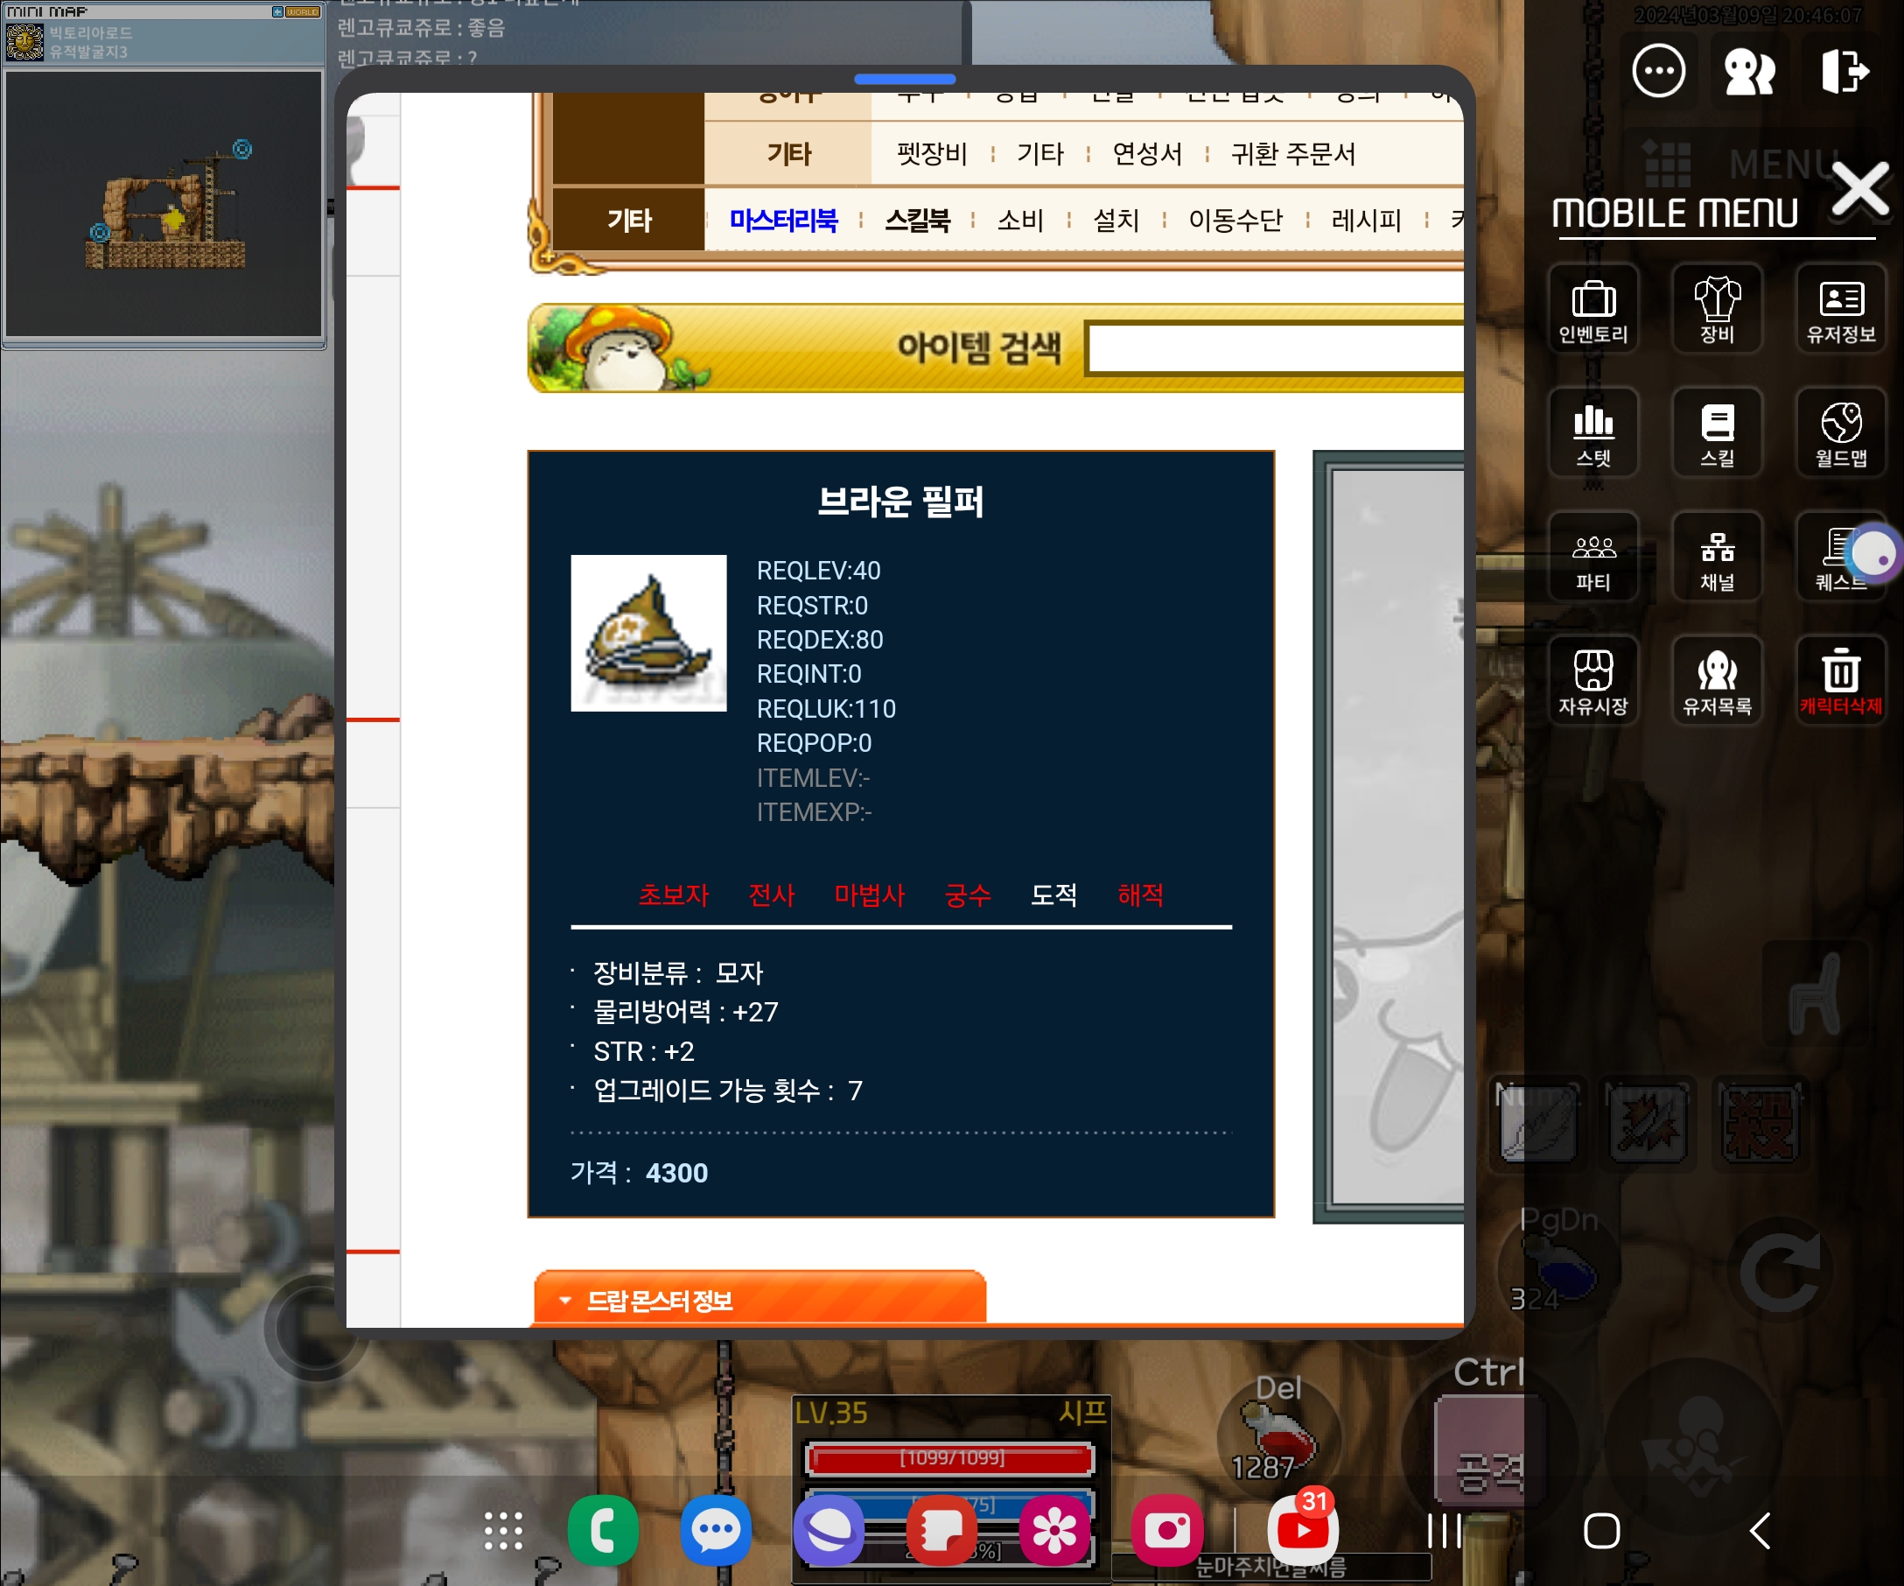Open the 스텟 stats icon
Screen dimensions: 1904x1586
point(1593,432)
